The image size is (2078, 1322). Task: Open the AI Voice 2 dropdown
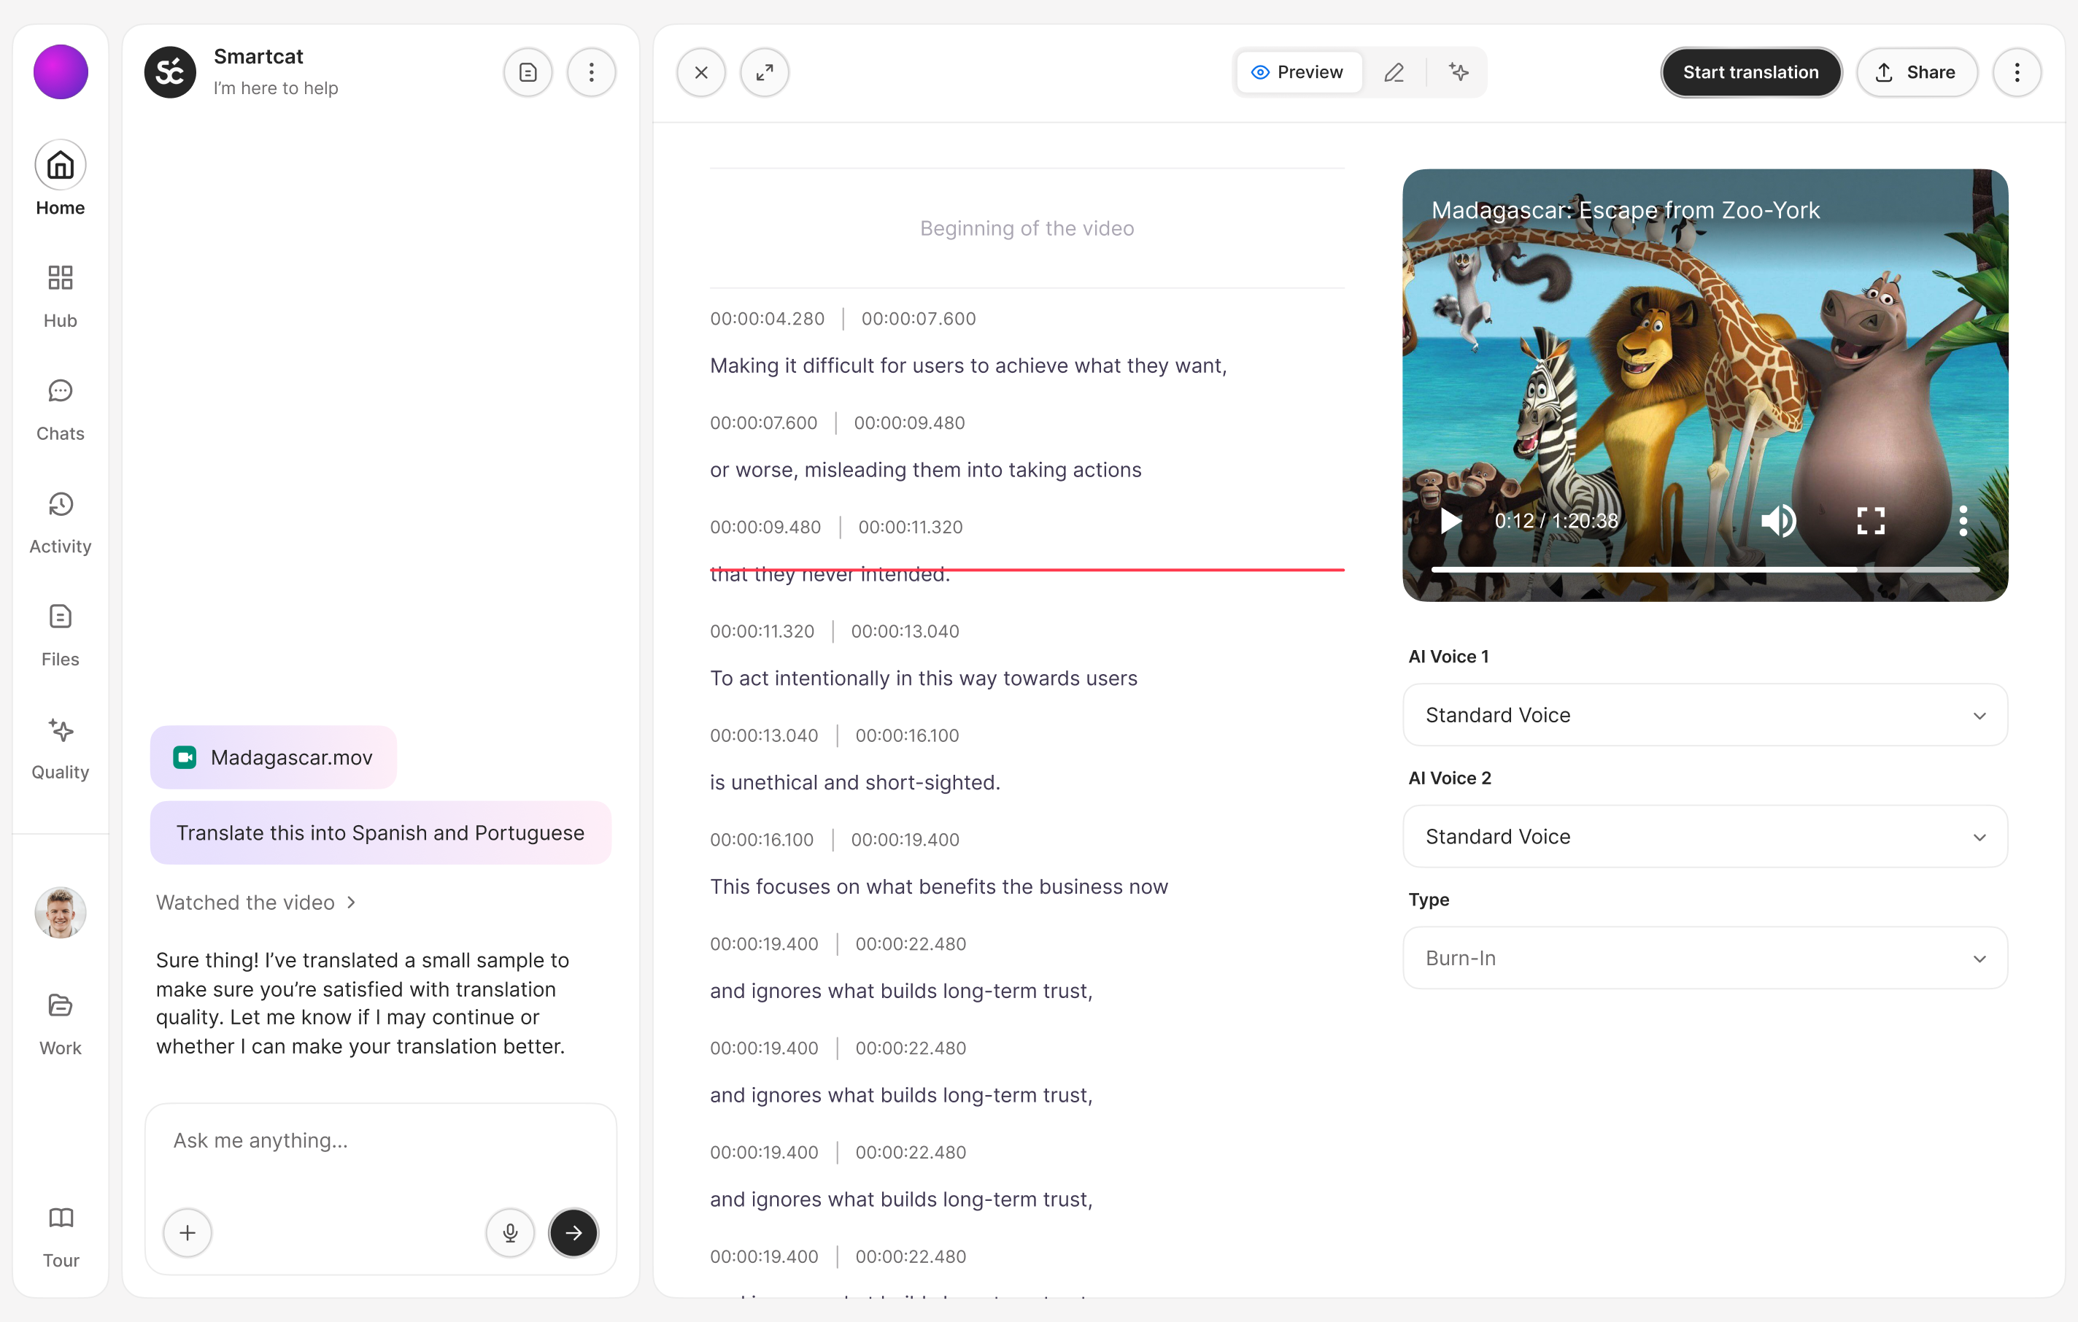1704,836
